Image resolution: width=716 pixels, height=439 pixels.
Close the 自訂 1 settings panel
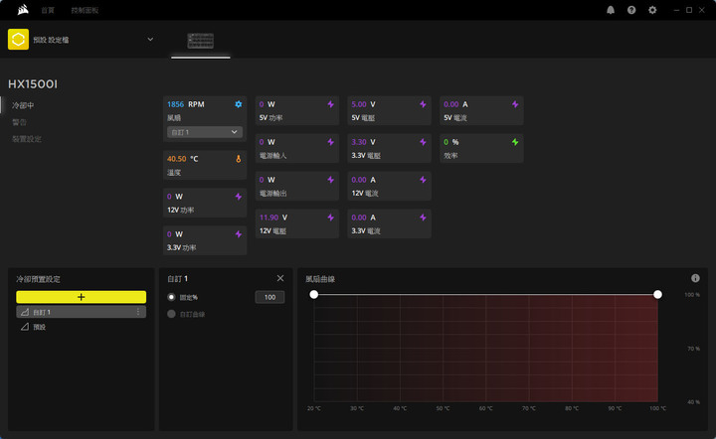tap(280, 278)
